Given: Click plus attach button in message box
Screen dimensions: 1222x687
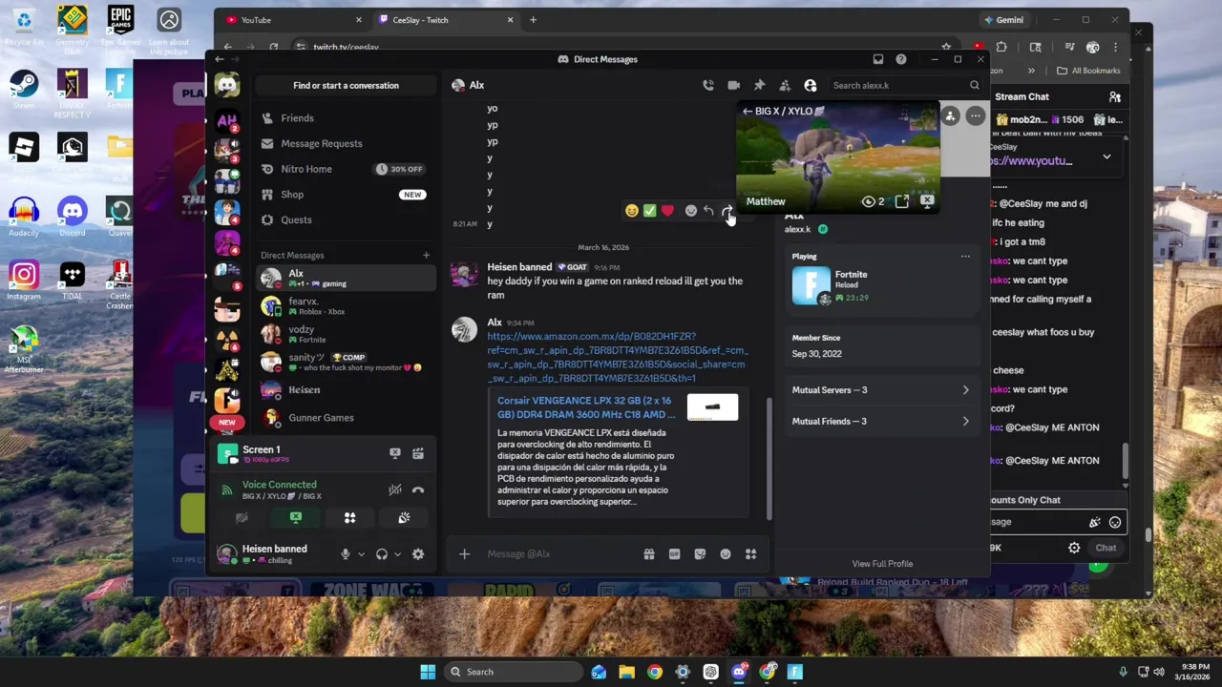Looking at the screenshot, I should 465,553.
